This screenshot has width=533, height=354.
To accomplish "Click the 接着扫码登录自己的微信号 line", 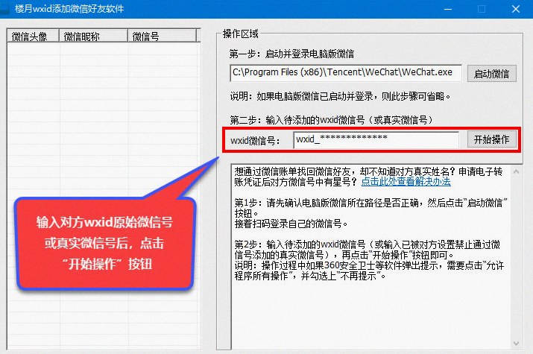I will click(291, 224).
